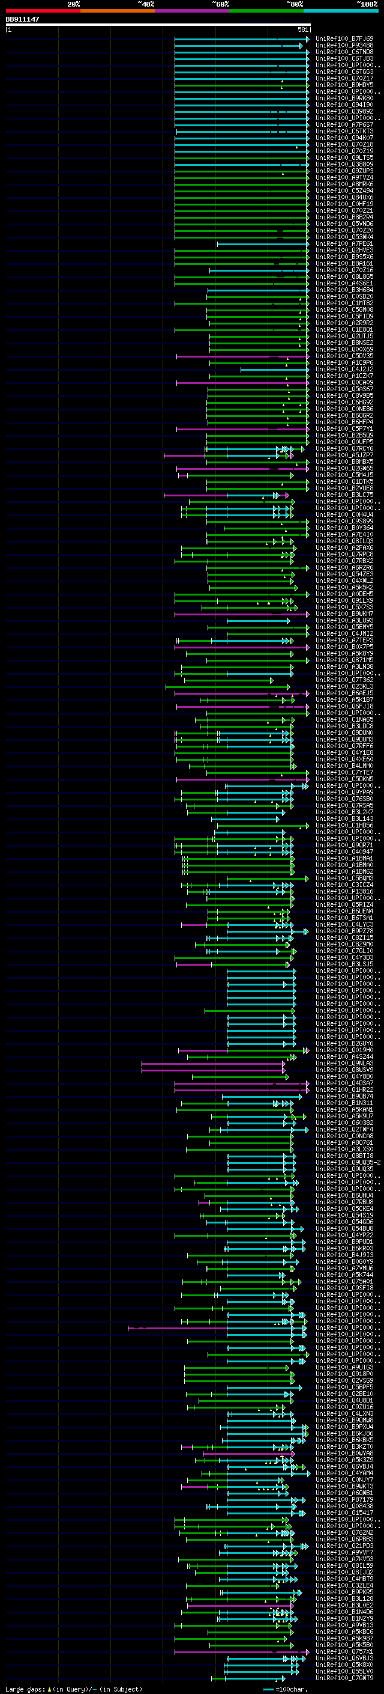Select hit UniRef100_A3LU93
384x1694 pixels.
[344, 620]
